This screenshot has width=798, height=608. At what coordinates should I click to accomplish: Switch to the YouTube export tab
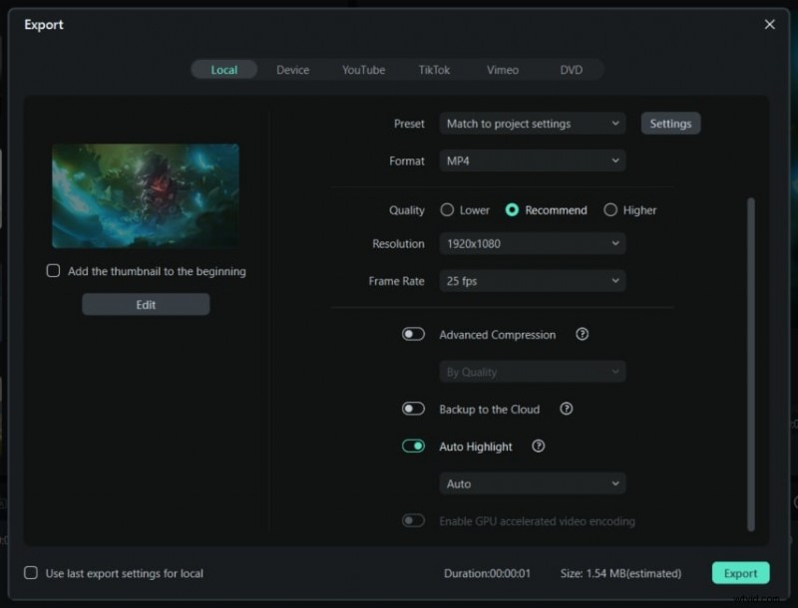point(363,69)
